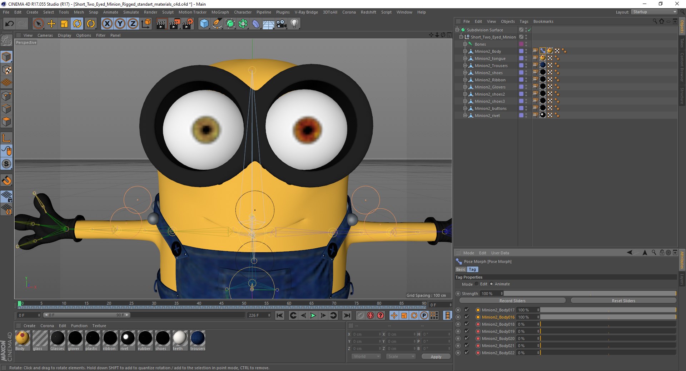Toggle visibility dots for Minion2_Body
The height and width of the screenshot is (371, 686).
coord(526,51)
